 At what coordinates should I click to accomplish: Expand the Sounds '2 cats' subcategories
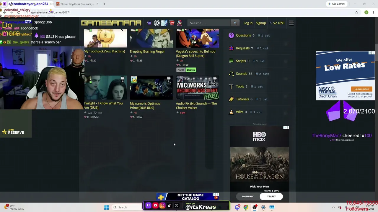pos(263,74)
